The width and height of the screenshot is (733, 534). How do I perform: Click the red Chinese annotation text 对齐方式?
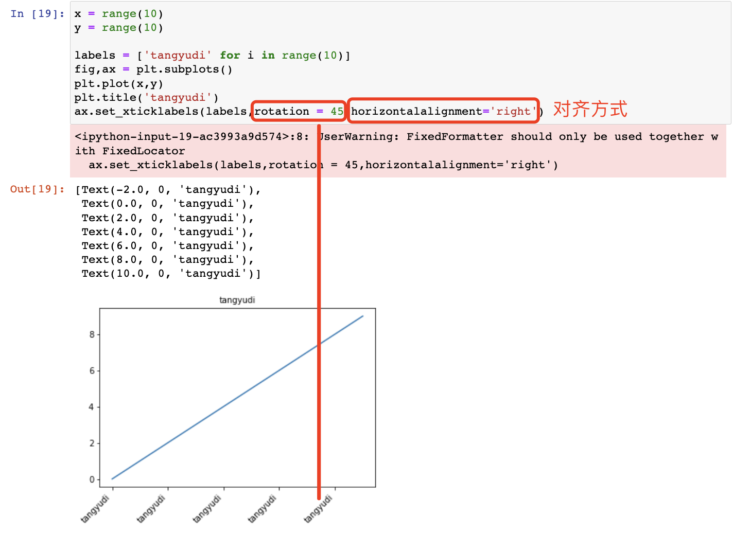point(590,109)
